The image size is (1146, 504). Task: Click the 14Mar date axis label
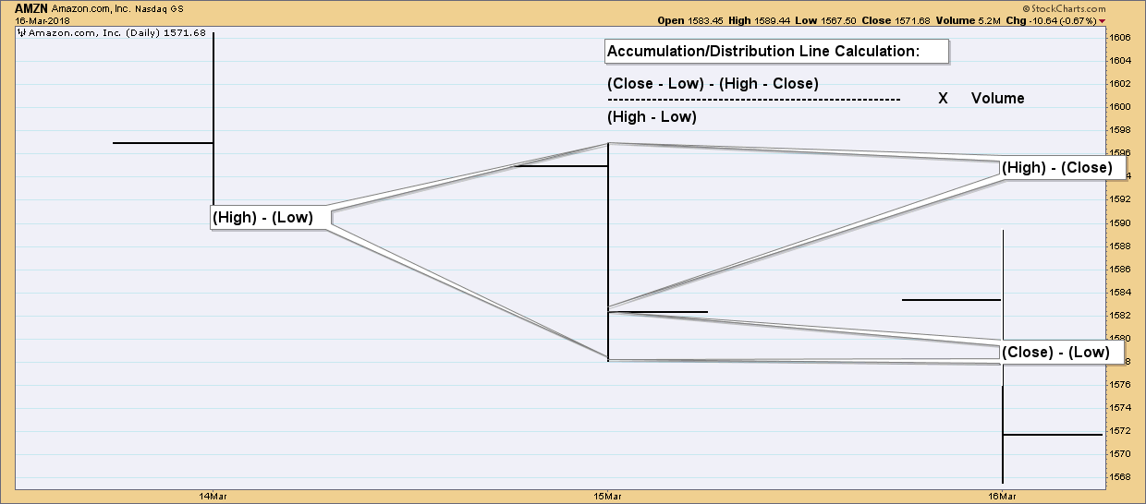(213, 496)
